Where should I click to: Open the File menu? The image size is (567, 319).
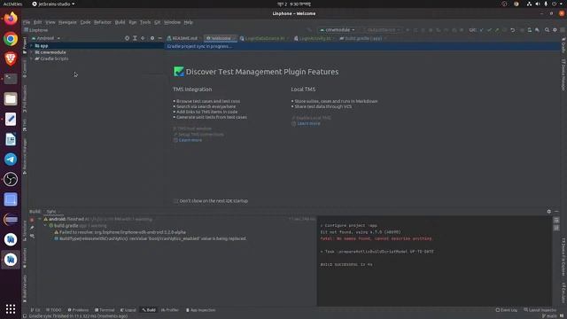27,22
